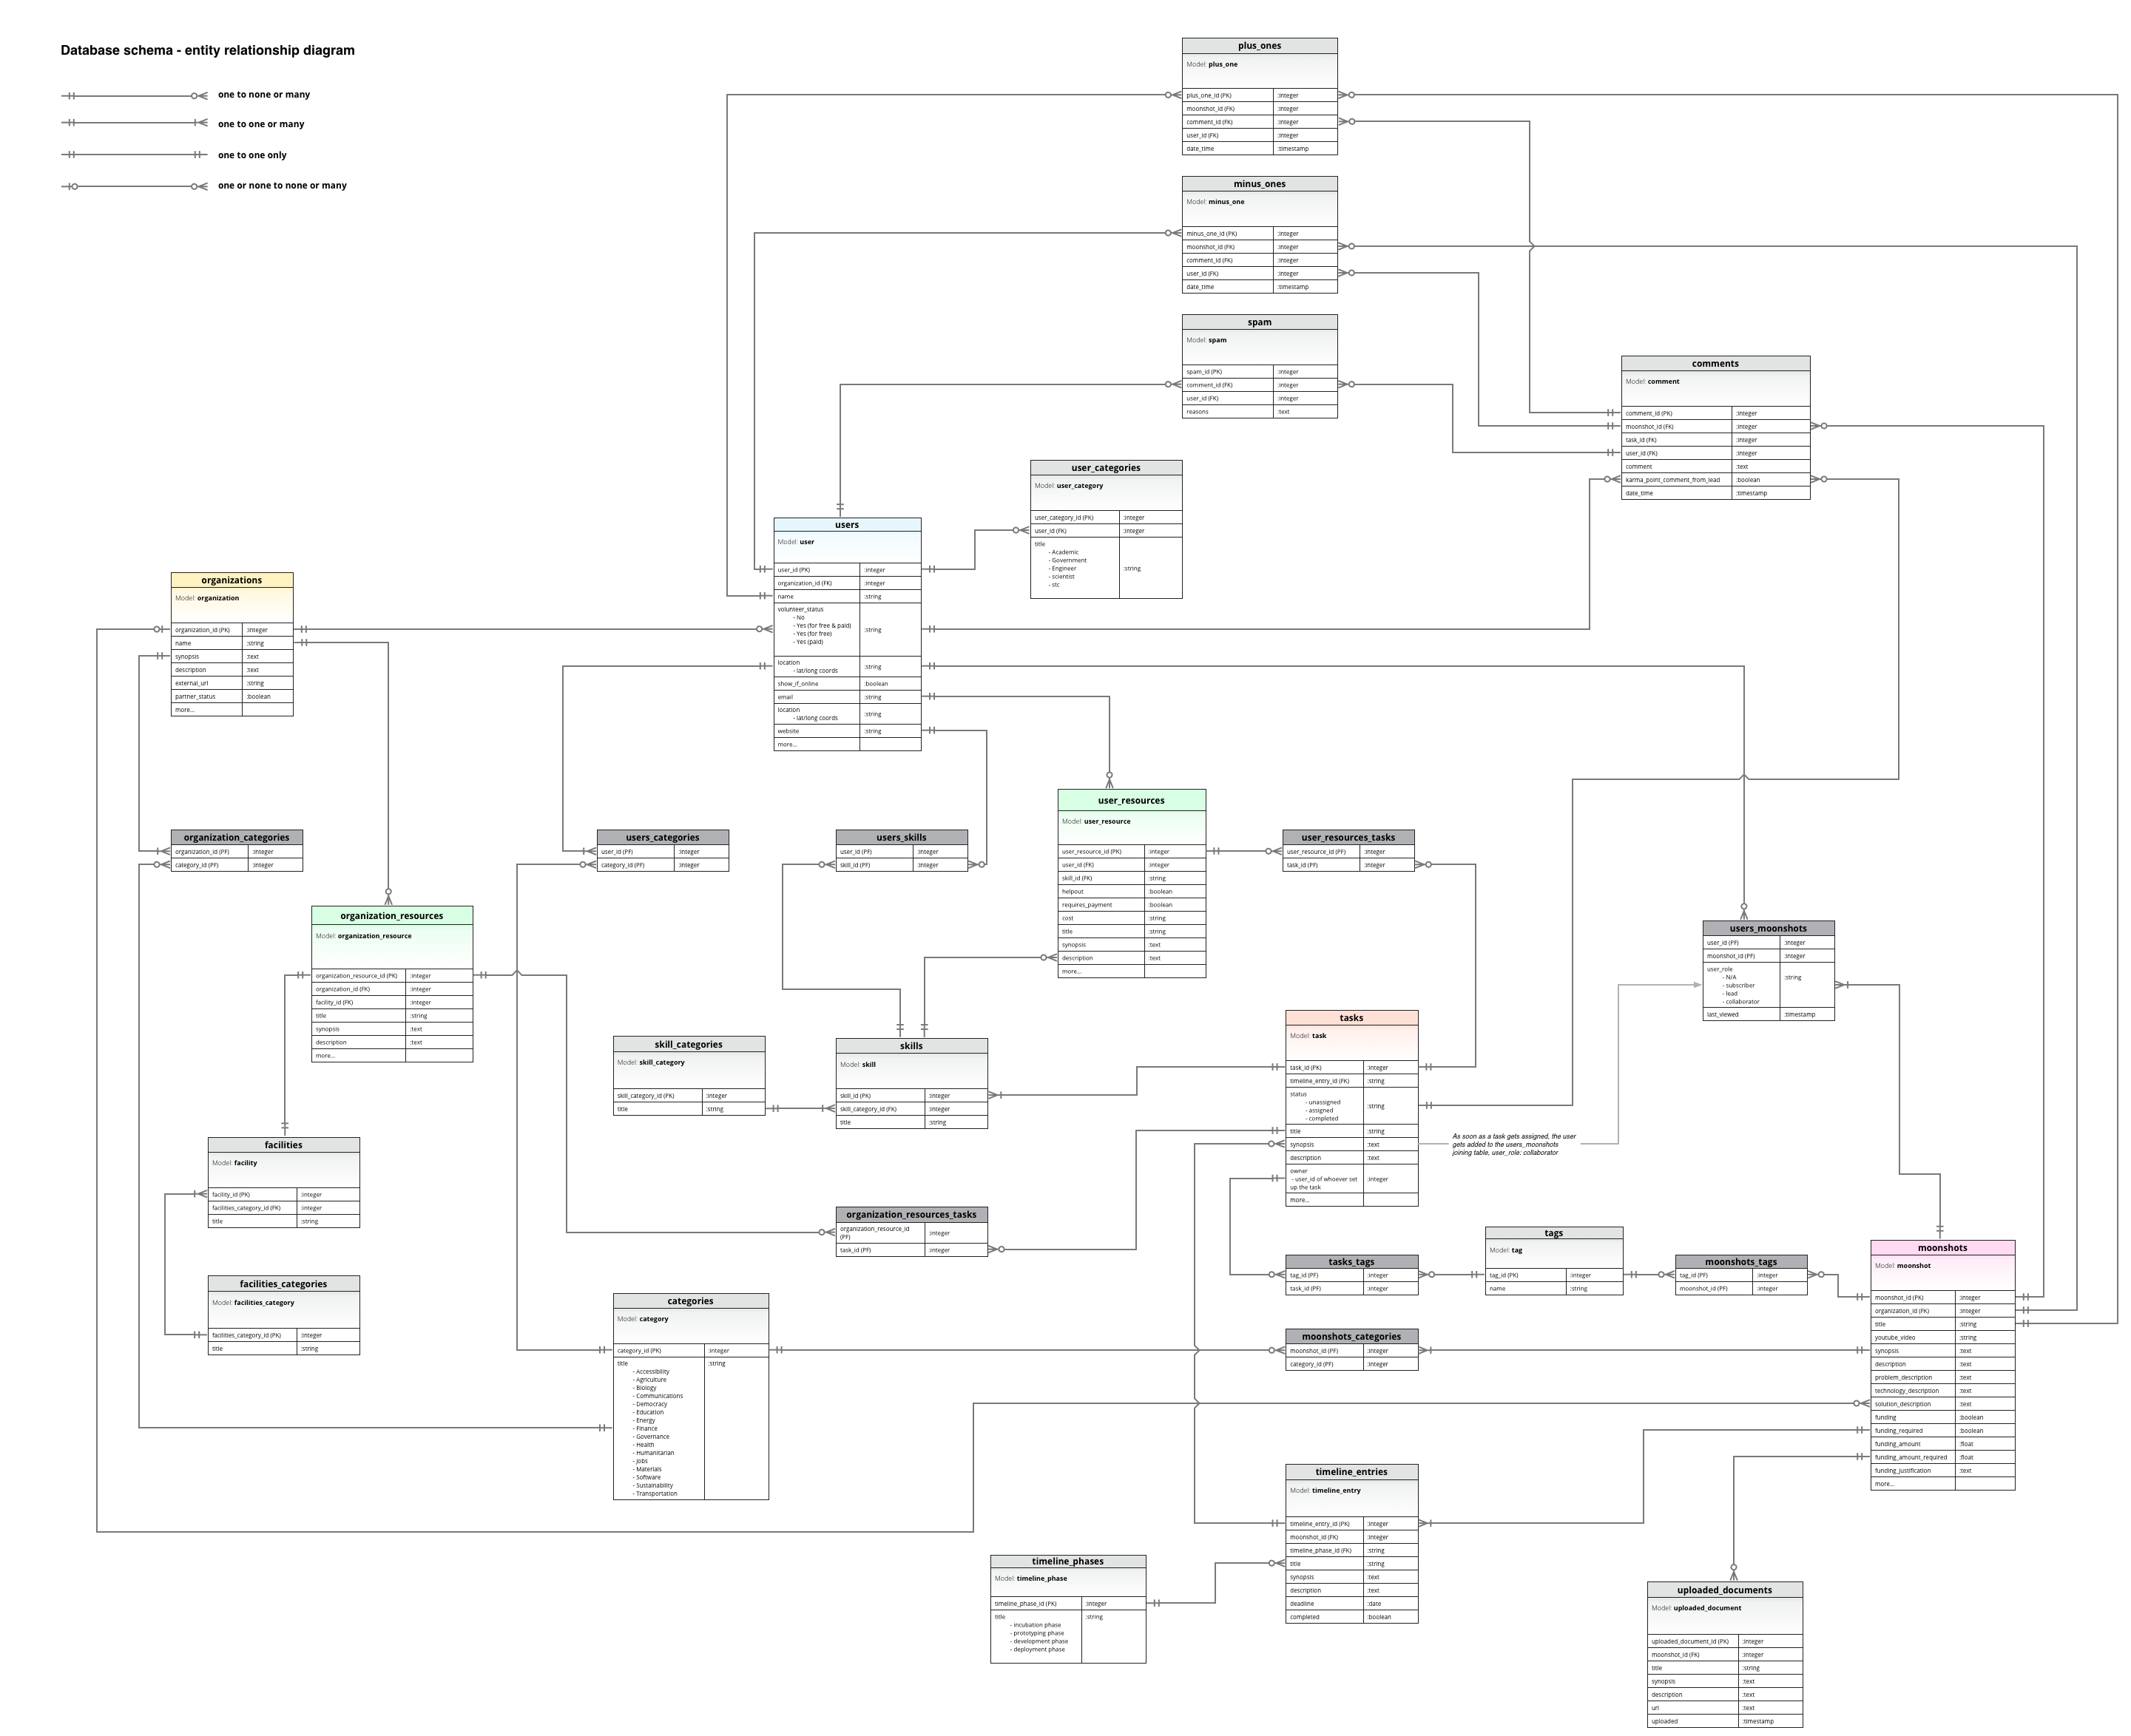The image size is (2131, 1736).
Task: Select the uploaded_documents table header
Action: (1723, 1589)
